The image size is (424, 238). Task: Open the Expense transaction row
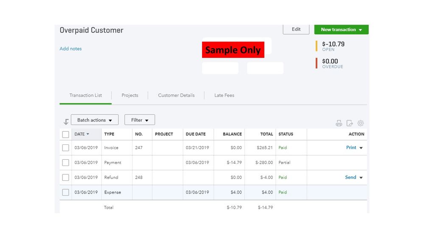point(213,192)
